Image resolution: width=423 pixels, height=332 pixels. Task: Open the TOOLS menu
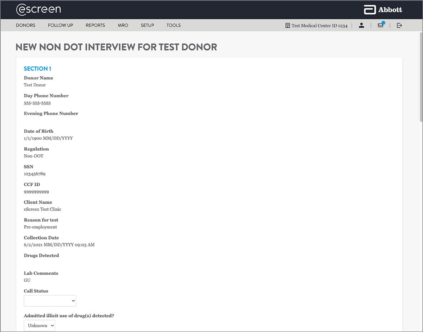(x=173, y=25)
